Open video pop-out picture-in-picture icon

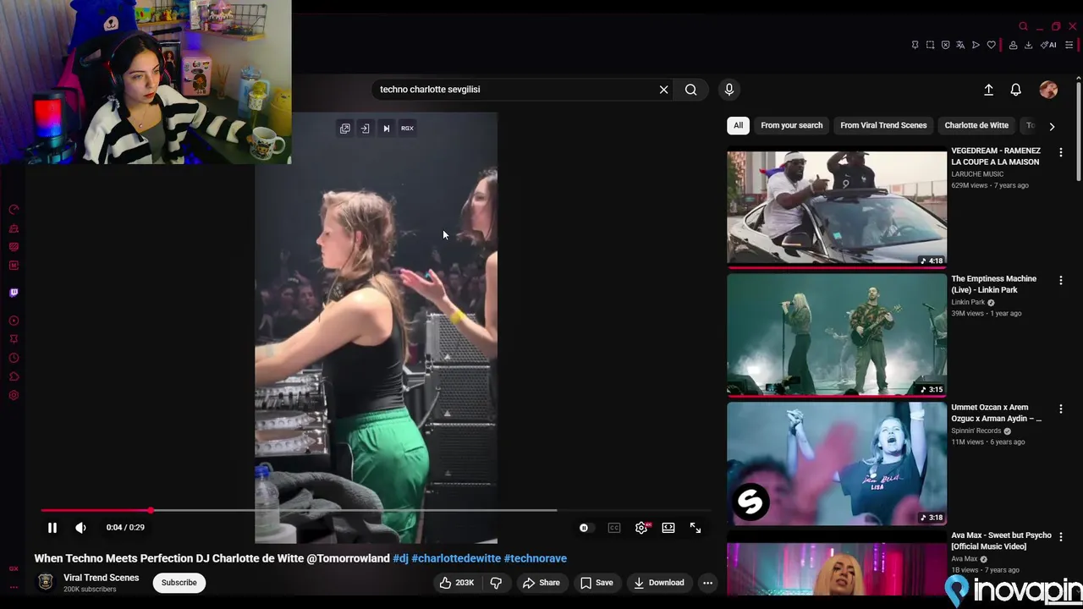pos(345,129)
